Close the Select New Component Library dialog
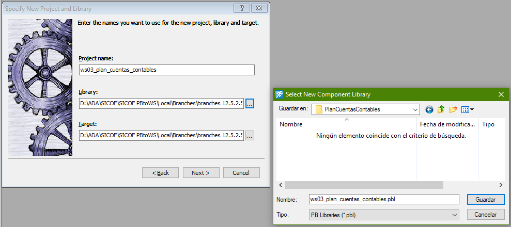The height and width of the screenshot is (227, 511). click(501, 94)
